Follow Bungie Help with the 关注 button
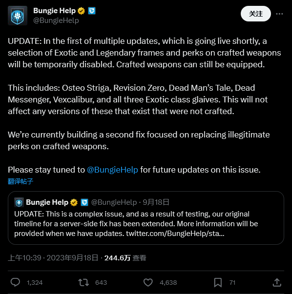 point(255,14)
